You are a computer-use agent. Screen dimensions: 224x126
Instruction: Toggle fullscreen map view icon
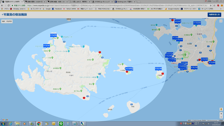(x=221, y=21)
